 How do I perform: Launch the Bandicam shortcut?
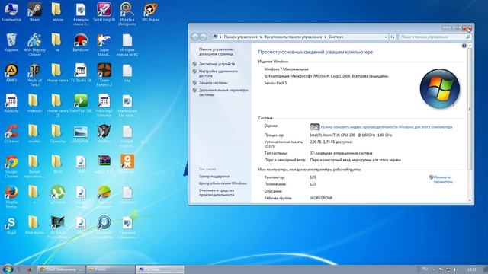coord(81,43)
